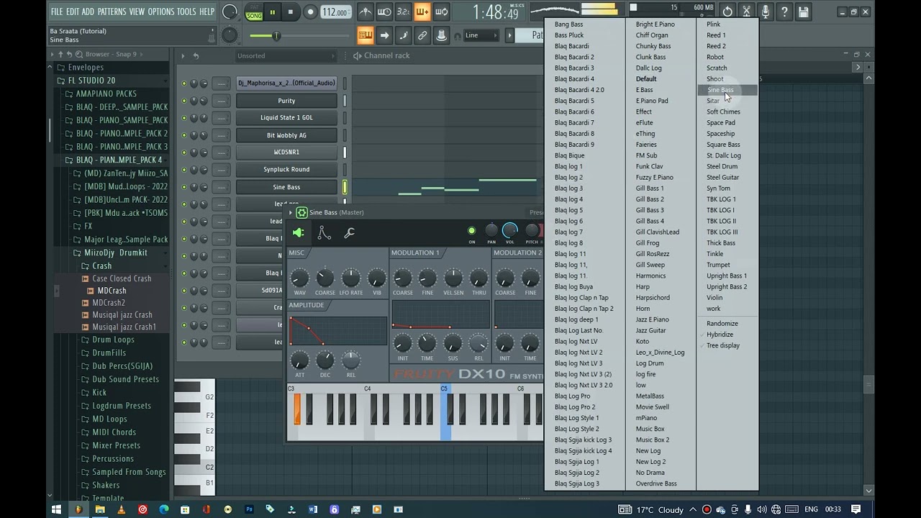This screenshot has width=921, height=518.
Task: Click the undo history icon
Action: [727, 12]
